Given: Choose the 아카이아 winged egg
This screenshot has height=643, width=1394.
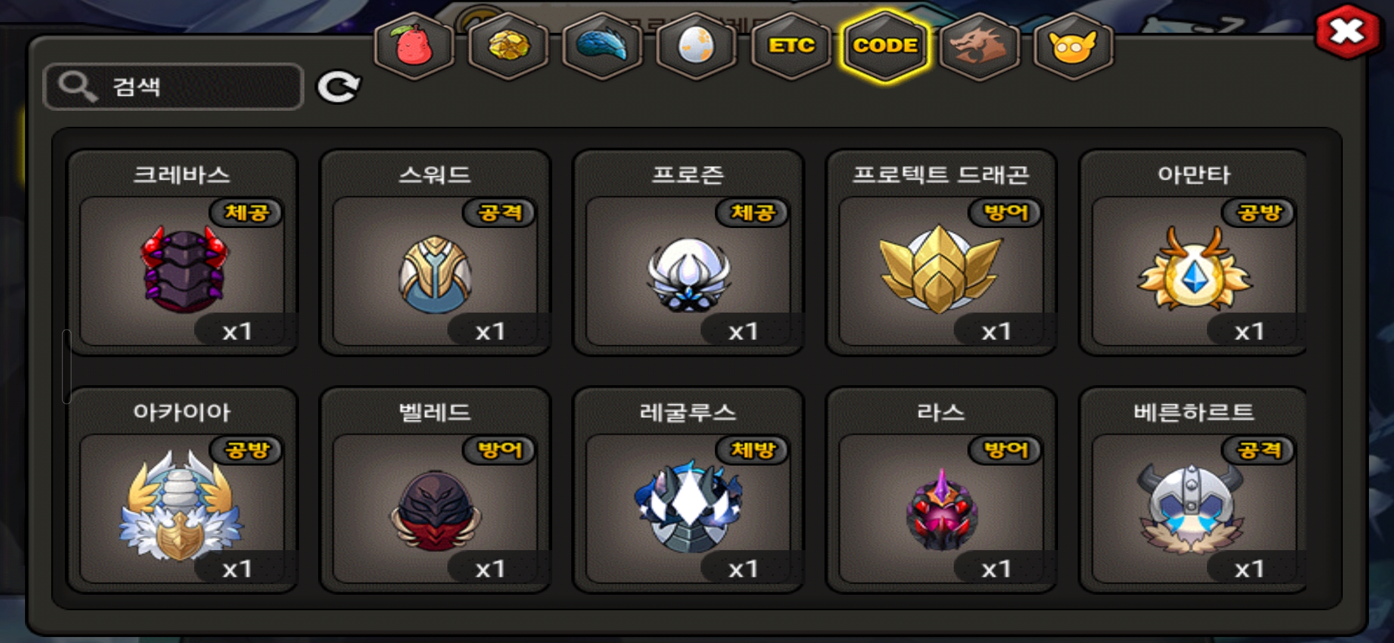Looking at the screenshot, I should tap(182, 489).
